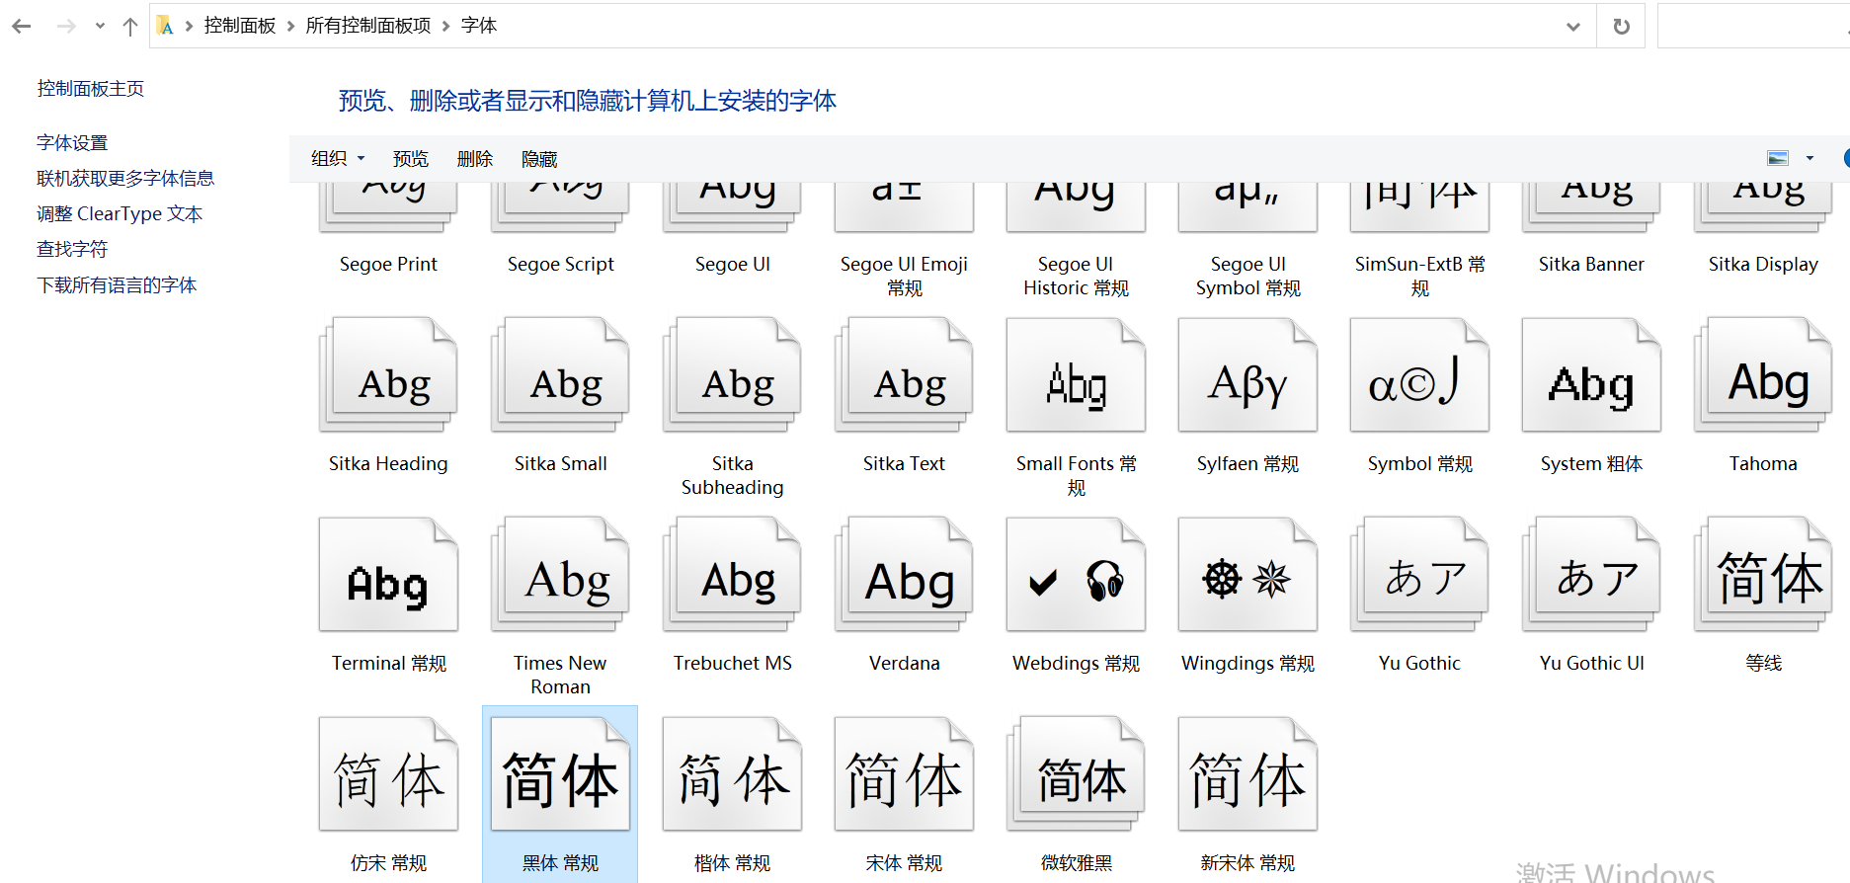This screenshot has height=883, width=1850.
Task: Open 联机获取更多字体信息 link
Action: click(125, 179)
